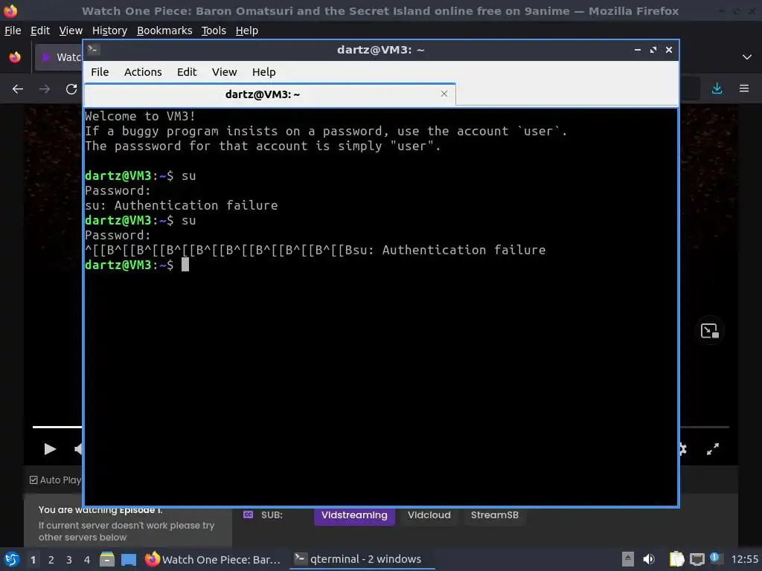Image resolution: width=762 pixels, height=571 pixels.
Task: Open Firefox Help menu
Action: point(247,30)
